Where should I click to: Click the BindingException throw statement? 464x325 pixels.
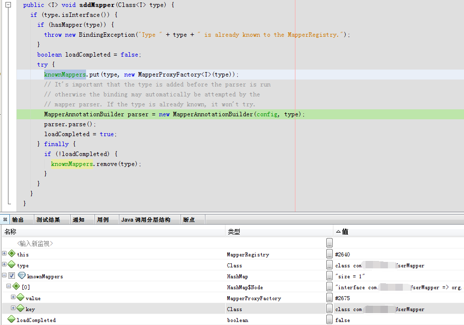tap(197, 35)
